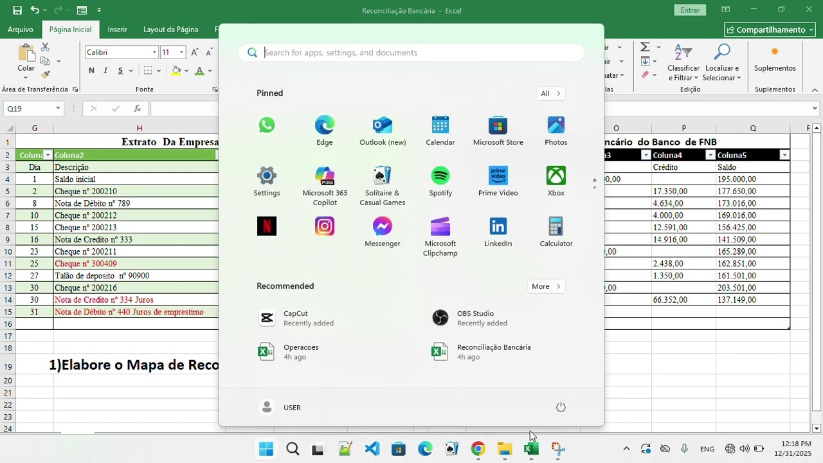This screenshot has height=463, width=823.
Task: Open the Calendar pinned app
Action: tap(440, 131)
